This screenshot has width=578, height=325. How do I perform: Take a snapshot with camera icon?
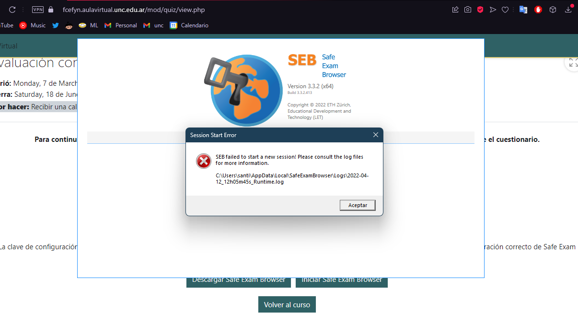468,10
